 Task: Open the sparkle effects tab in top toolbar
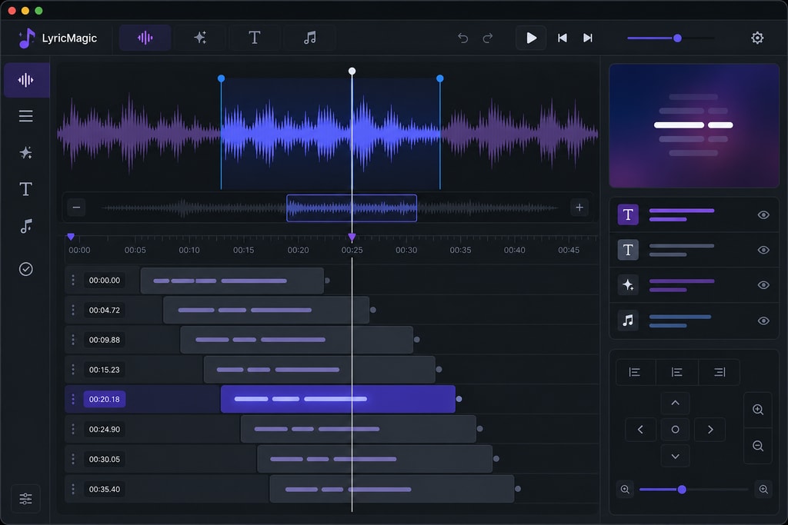(200, 38)
